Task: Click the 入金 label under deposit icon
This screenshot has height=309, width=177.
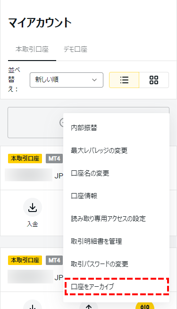Action: pyautogui.click(x=33, y=224)
